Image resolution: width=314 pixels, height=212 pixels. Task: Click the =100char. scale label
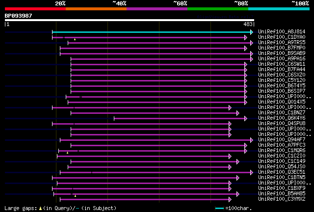point(238,209)
